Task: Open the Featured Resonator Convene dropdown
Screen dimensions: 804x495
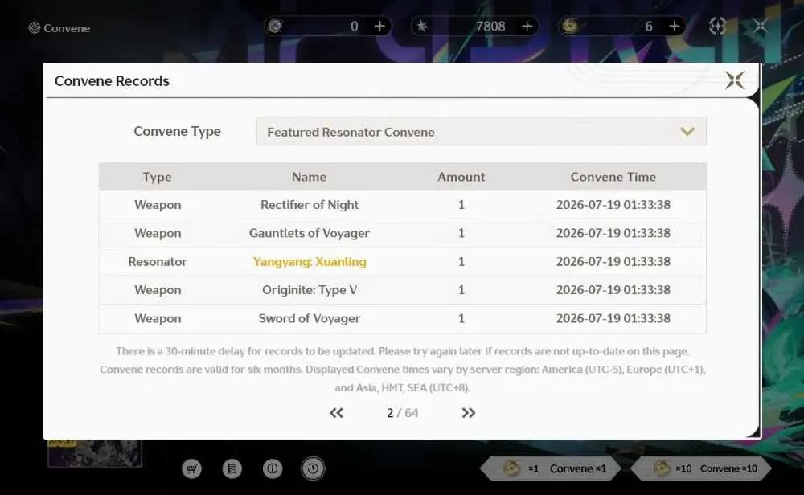Action: 481,132
